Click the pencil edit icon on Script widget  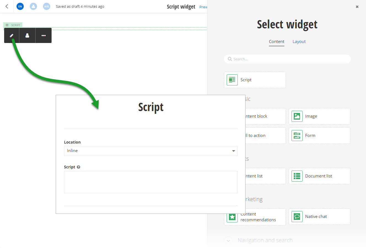pyautogui.click(x=12, y=36)
